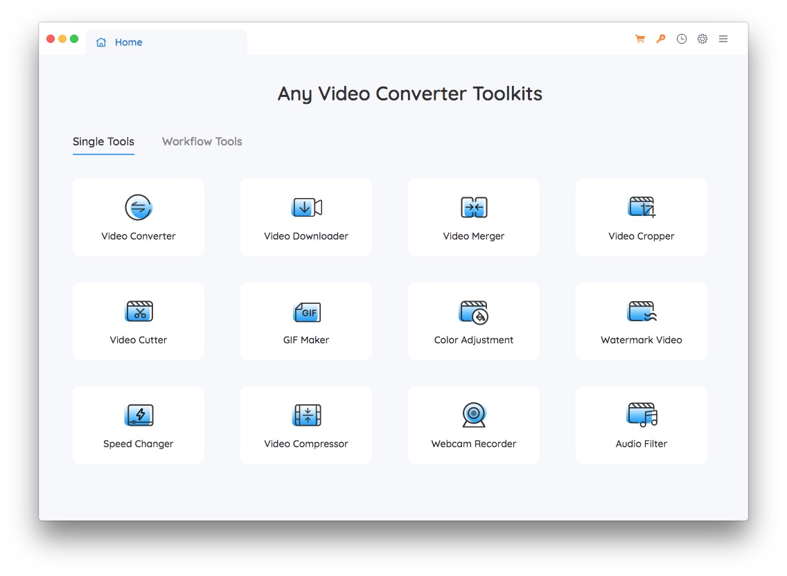Click the "Speed Changer" label
787x576 pixels.
[139, 444]
